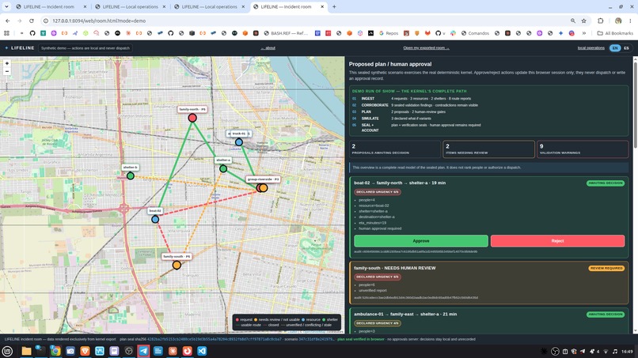This screenshot has width=638, height=358.
Task: Open the apps grid in bookmarks bar
Action: (6, 33)
